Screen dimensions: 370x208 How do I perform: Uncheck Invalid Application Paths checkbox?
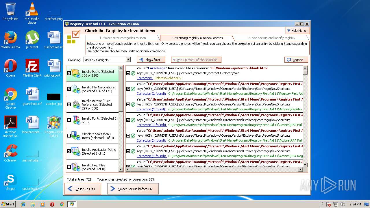(x=69, y=151)
